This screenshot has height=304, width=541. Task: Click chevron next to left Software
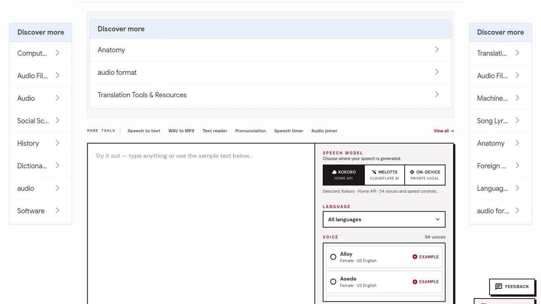[x=57, y=211]
